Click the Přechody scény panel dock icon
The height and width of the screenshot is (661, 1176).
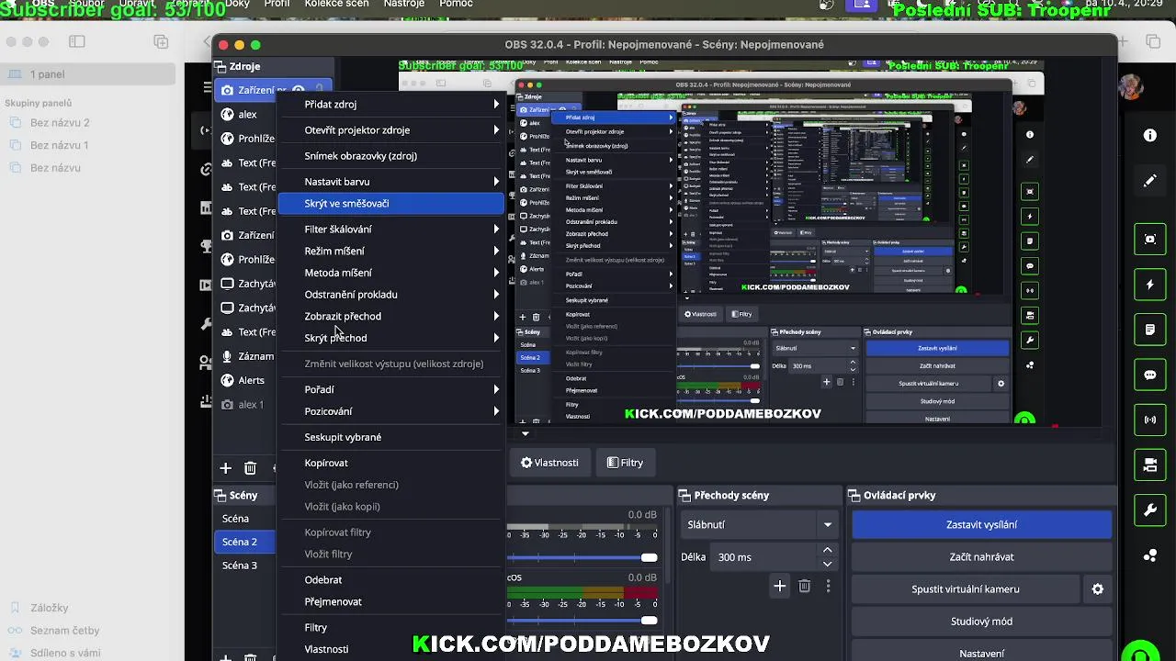[x=684, y=495]
